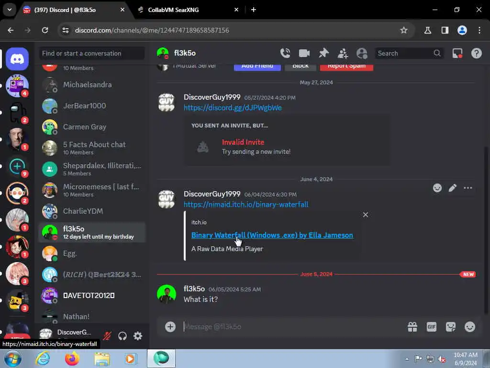Open 5 Facts About chat group

point(92,148)
